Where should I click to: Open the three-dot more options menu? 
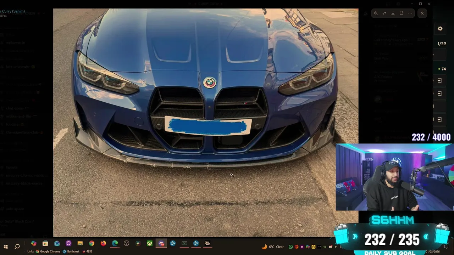click(410, 13)
